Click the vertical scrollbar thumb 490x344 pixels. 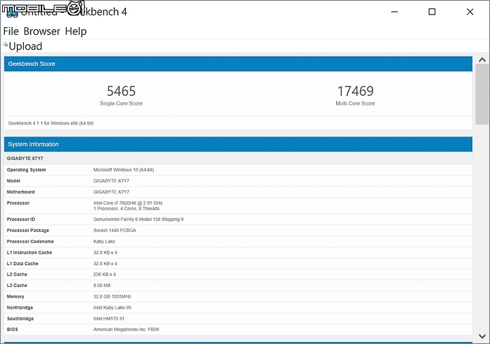pos(483,94)
